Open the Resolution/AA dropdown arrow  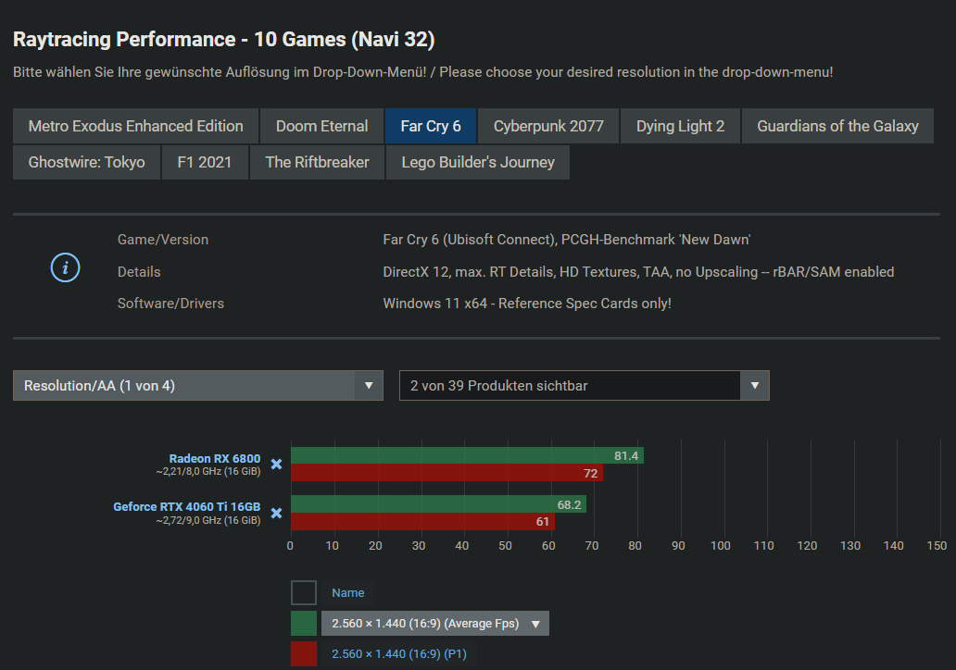pyautogui.click(x=369, y=386)
